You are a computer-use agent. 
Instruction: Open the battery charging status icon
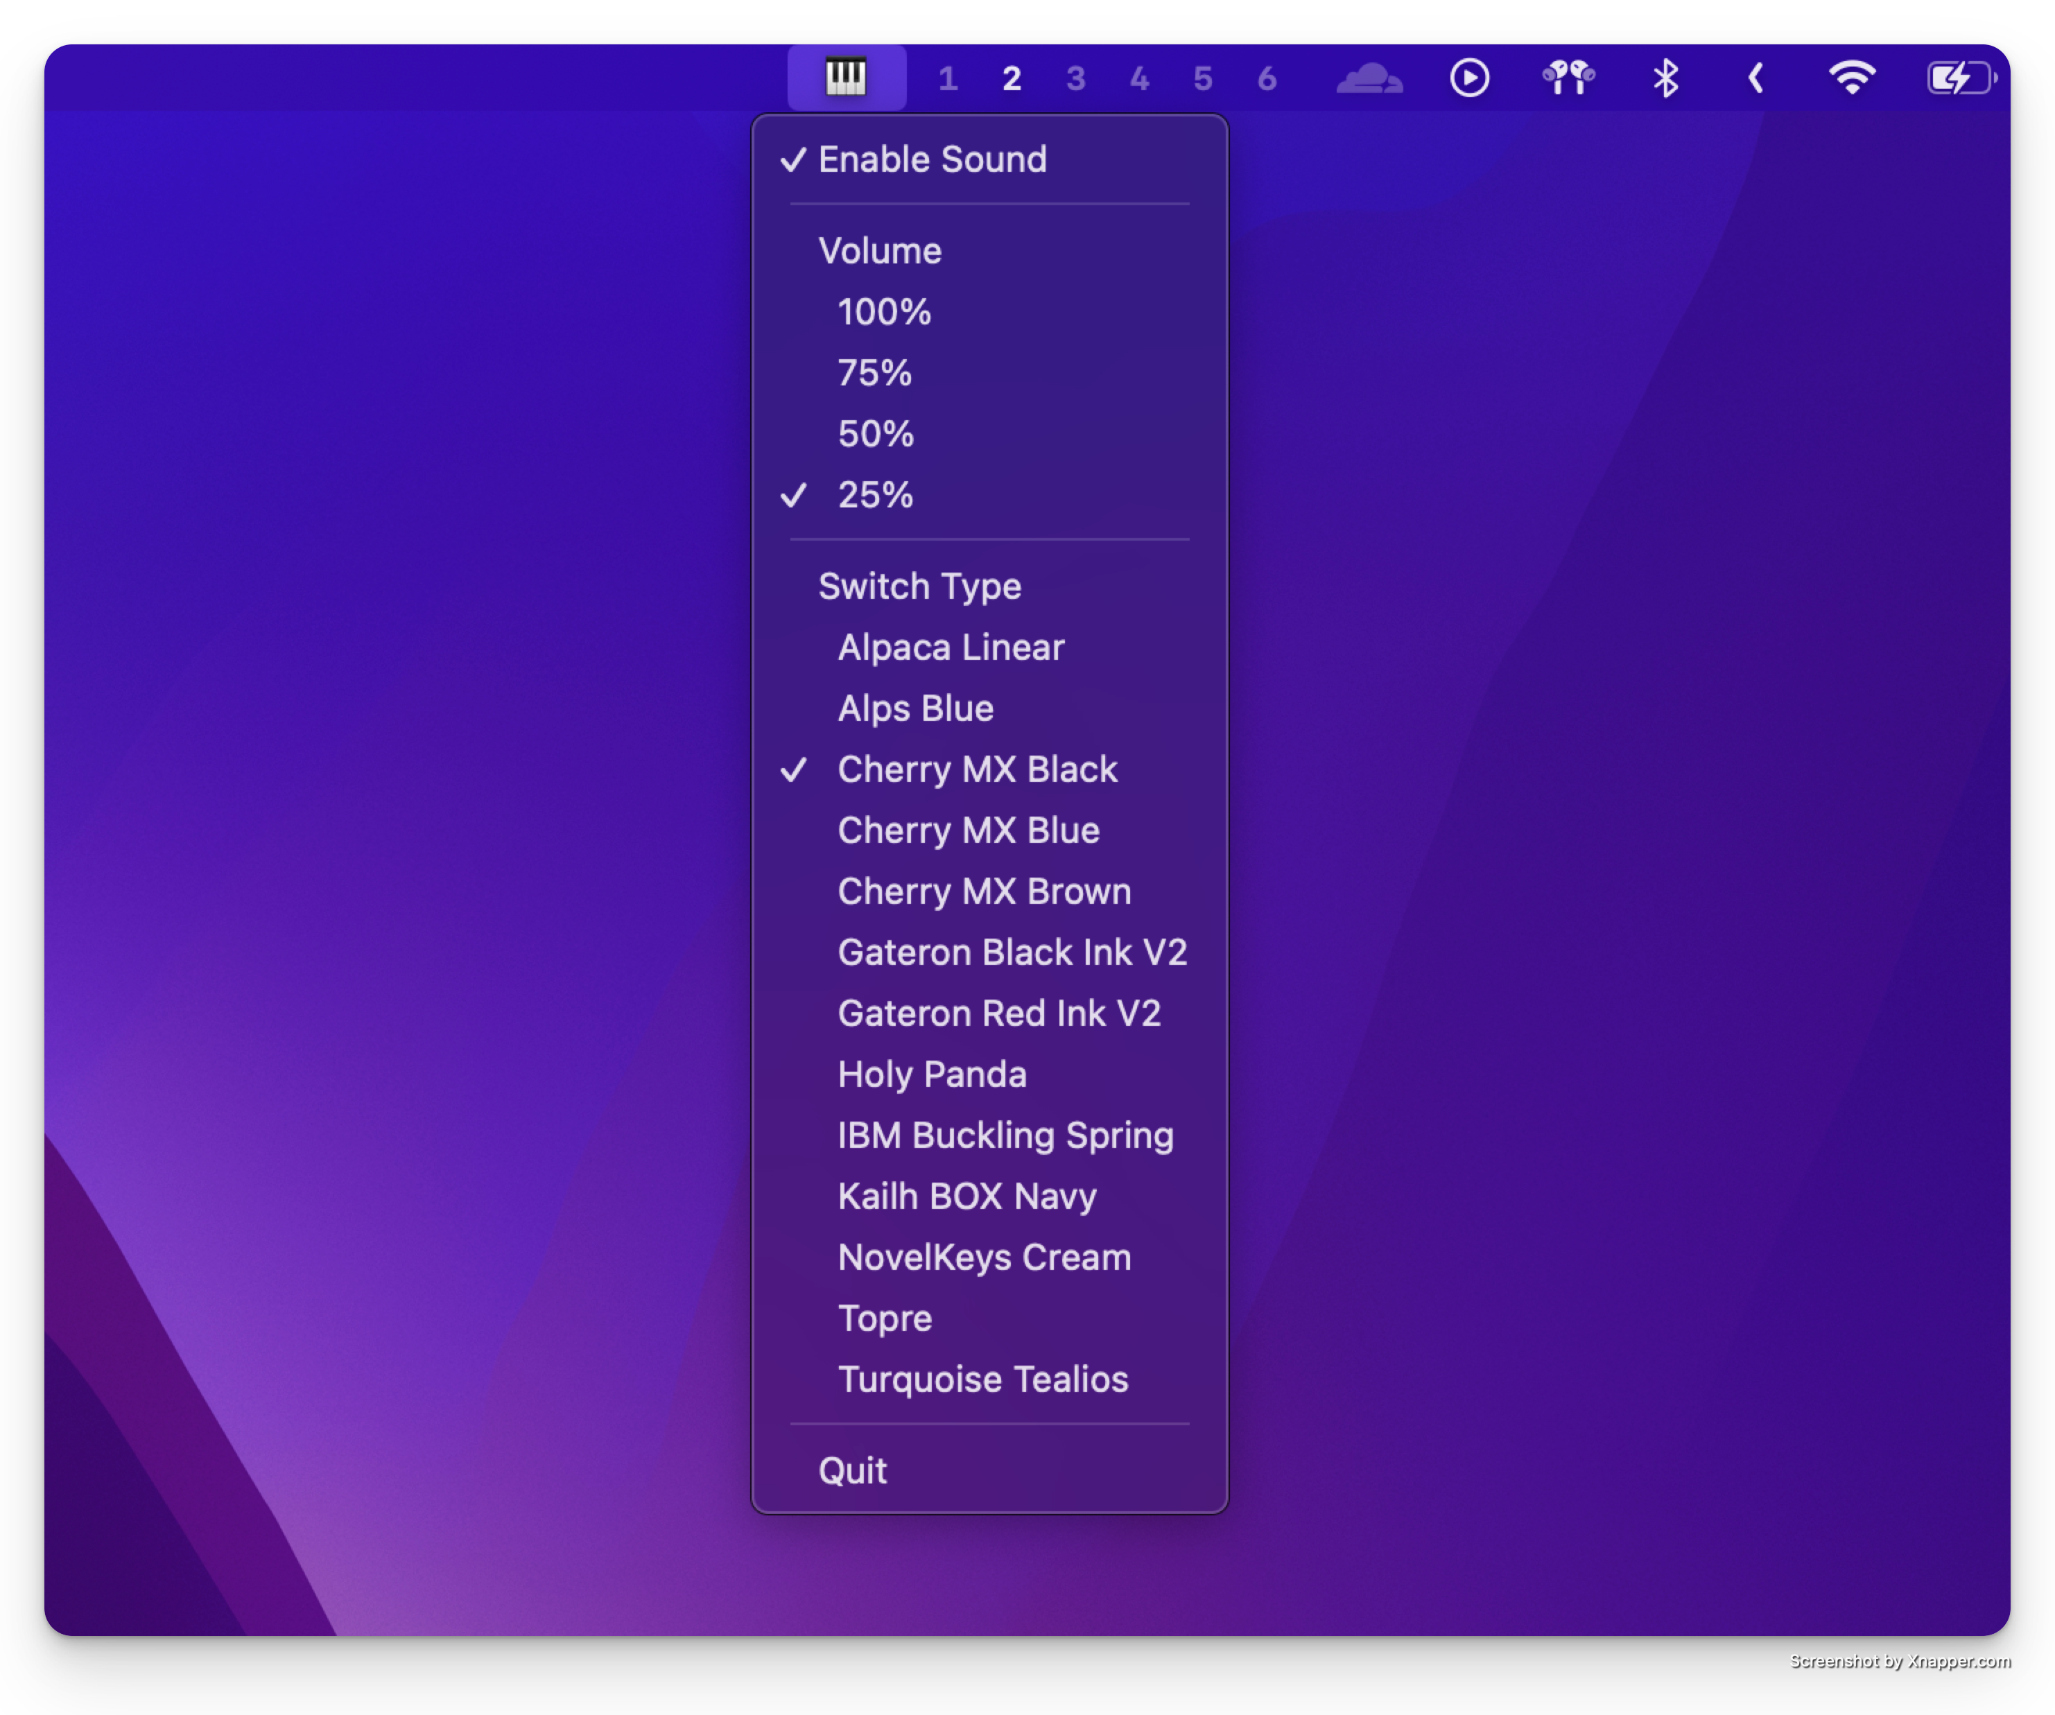click(x=1960, y=77)
